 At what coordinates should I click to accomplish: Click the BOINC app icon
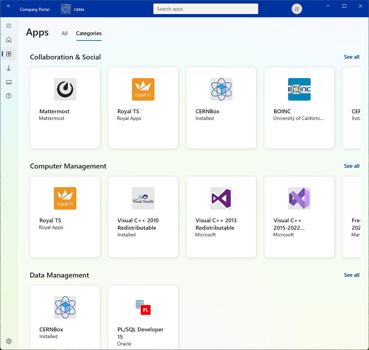(299, 89)
